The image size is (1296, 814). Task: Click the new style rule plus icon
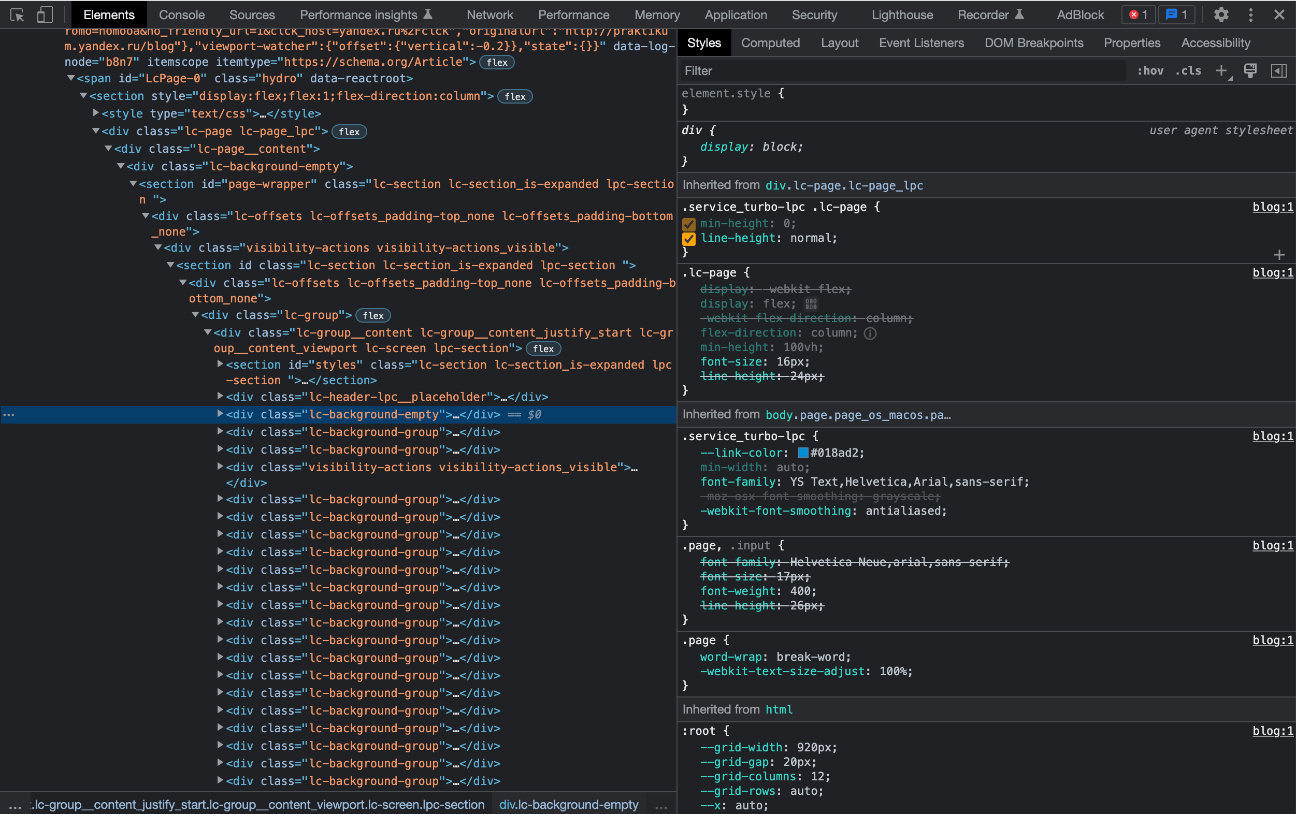click(1222, 70)
